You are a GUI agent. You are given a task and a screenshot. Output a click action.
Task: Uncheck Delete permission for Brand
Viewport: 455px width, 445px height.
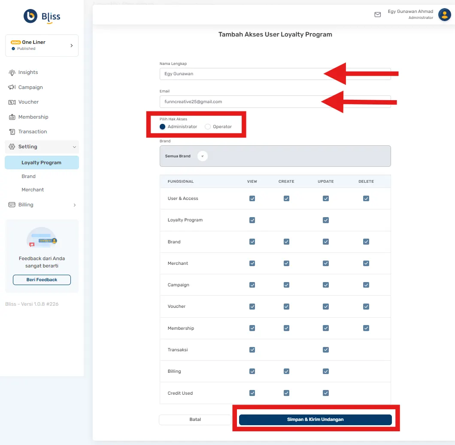(366, 242)
